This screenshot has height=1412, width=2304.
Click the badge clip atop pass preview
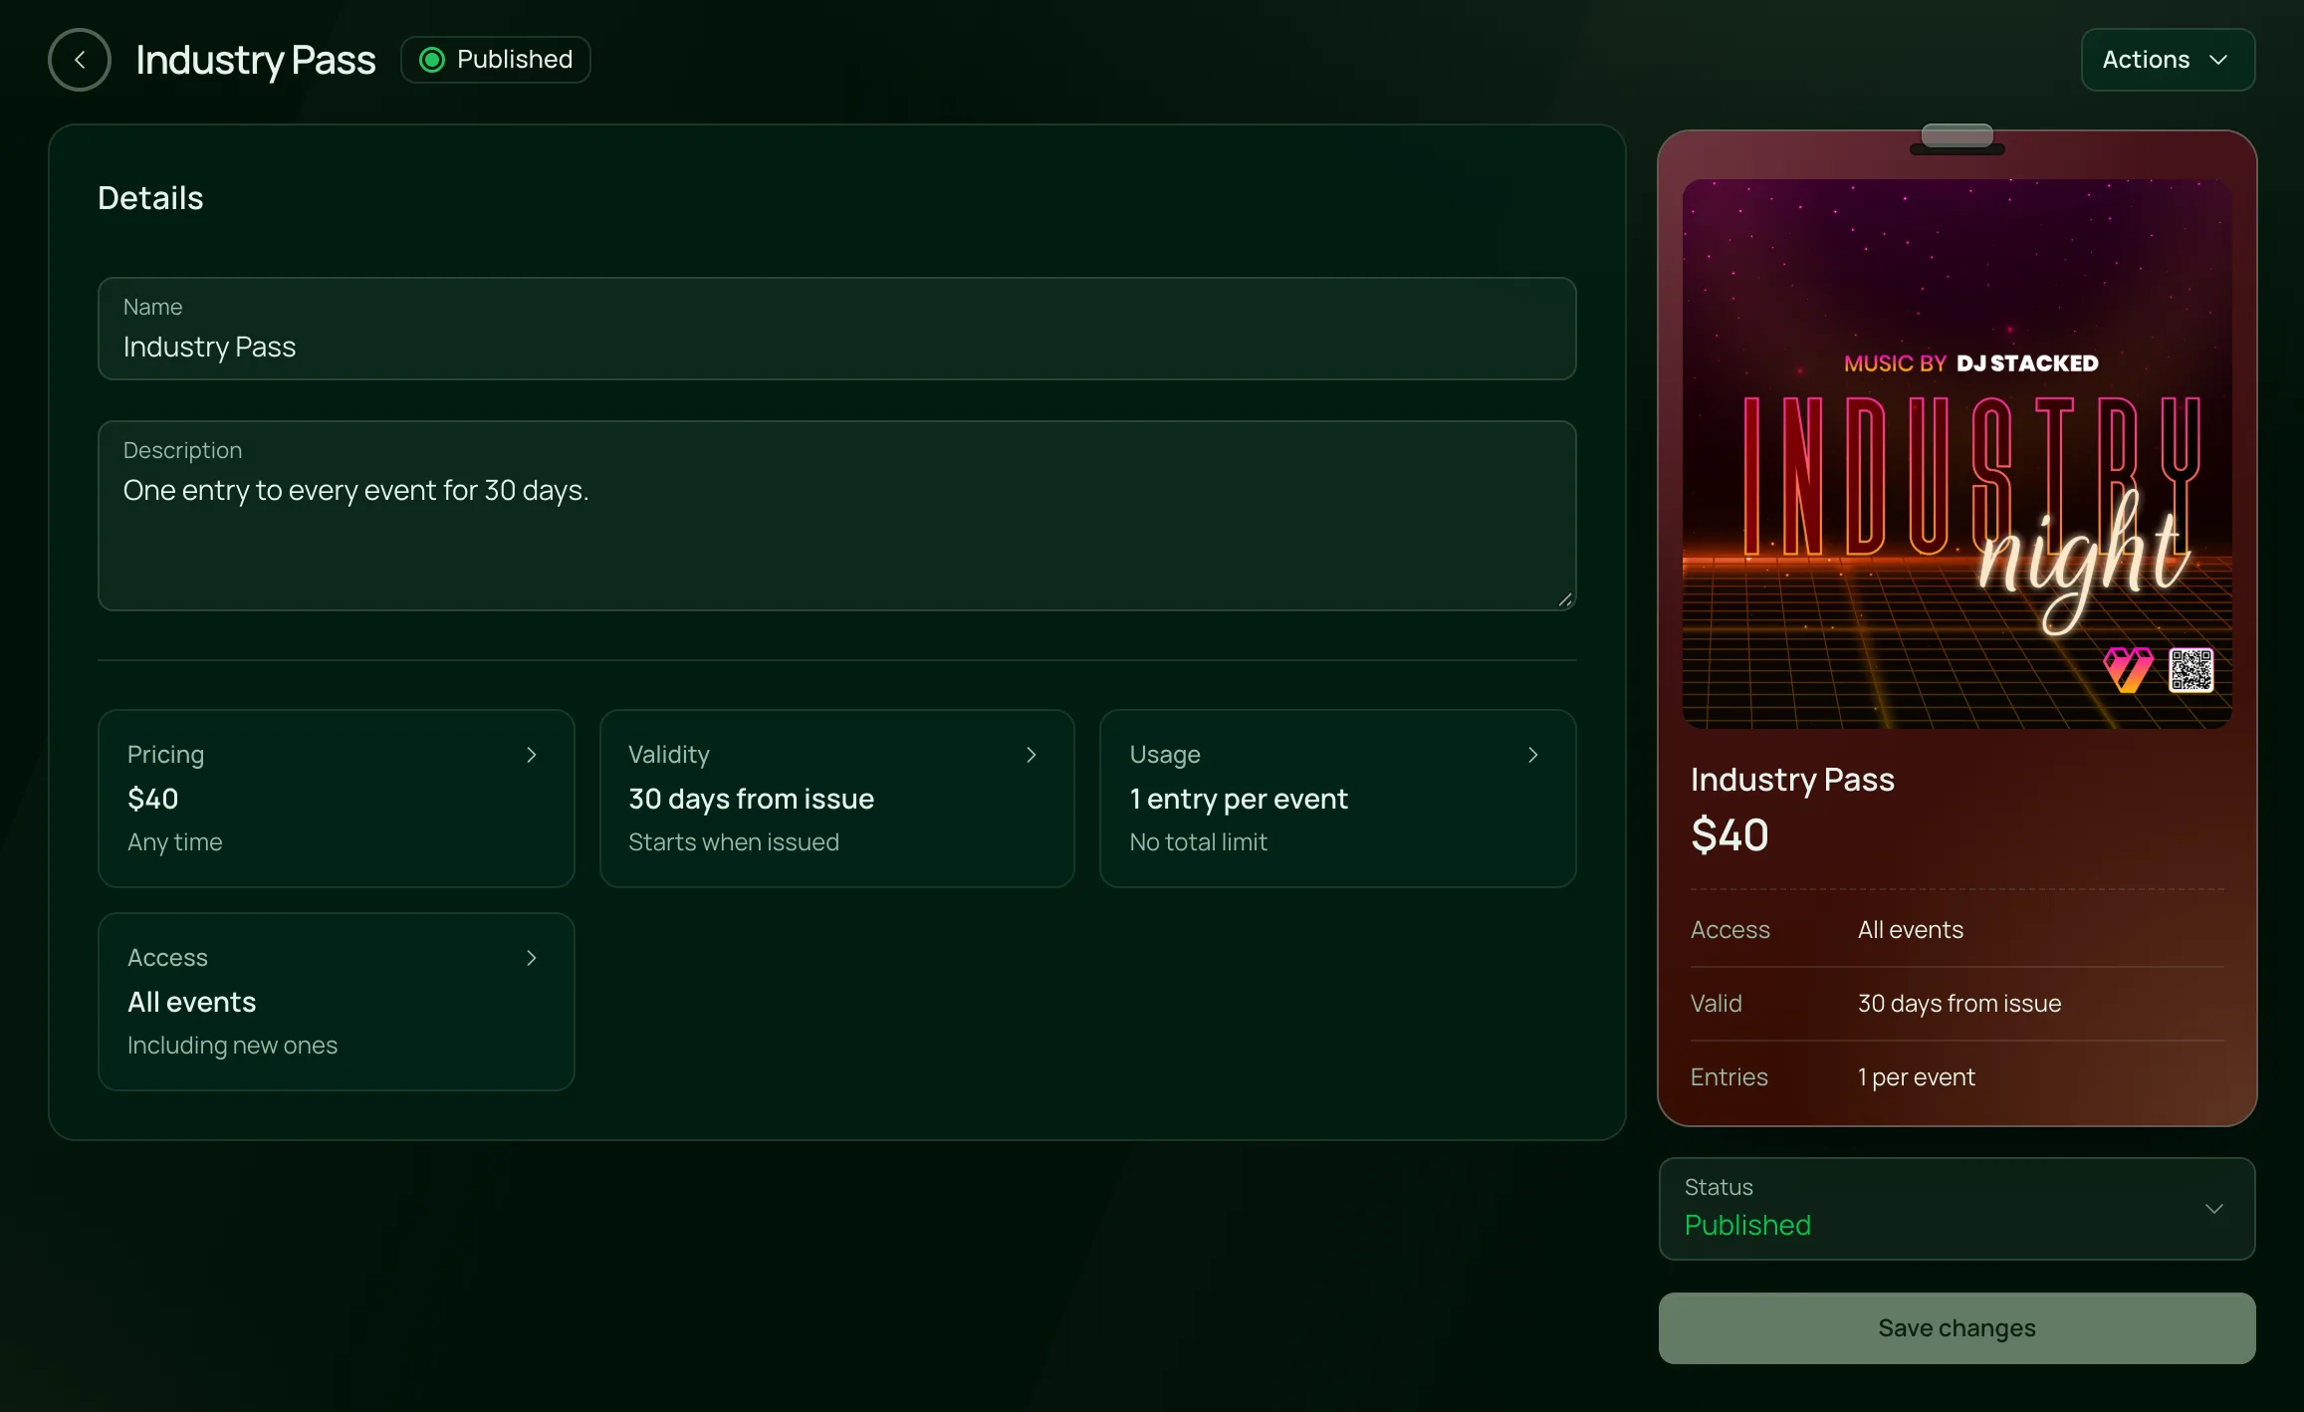click(x=1957, y=138)
